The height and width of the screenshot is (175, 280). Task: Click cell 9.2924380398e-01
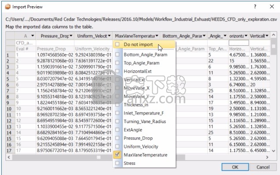93,55
